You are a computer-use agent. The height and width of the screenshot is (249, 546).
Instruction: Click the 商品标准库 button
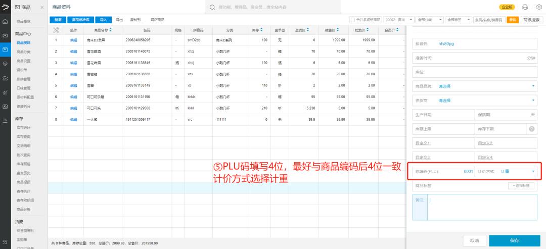click(81, 20)
